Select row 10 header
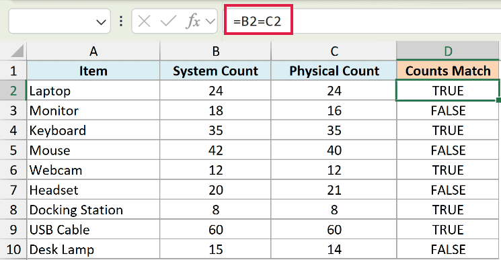501x260 pixels. coord(13,249)
